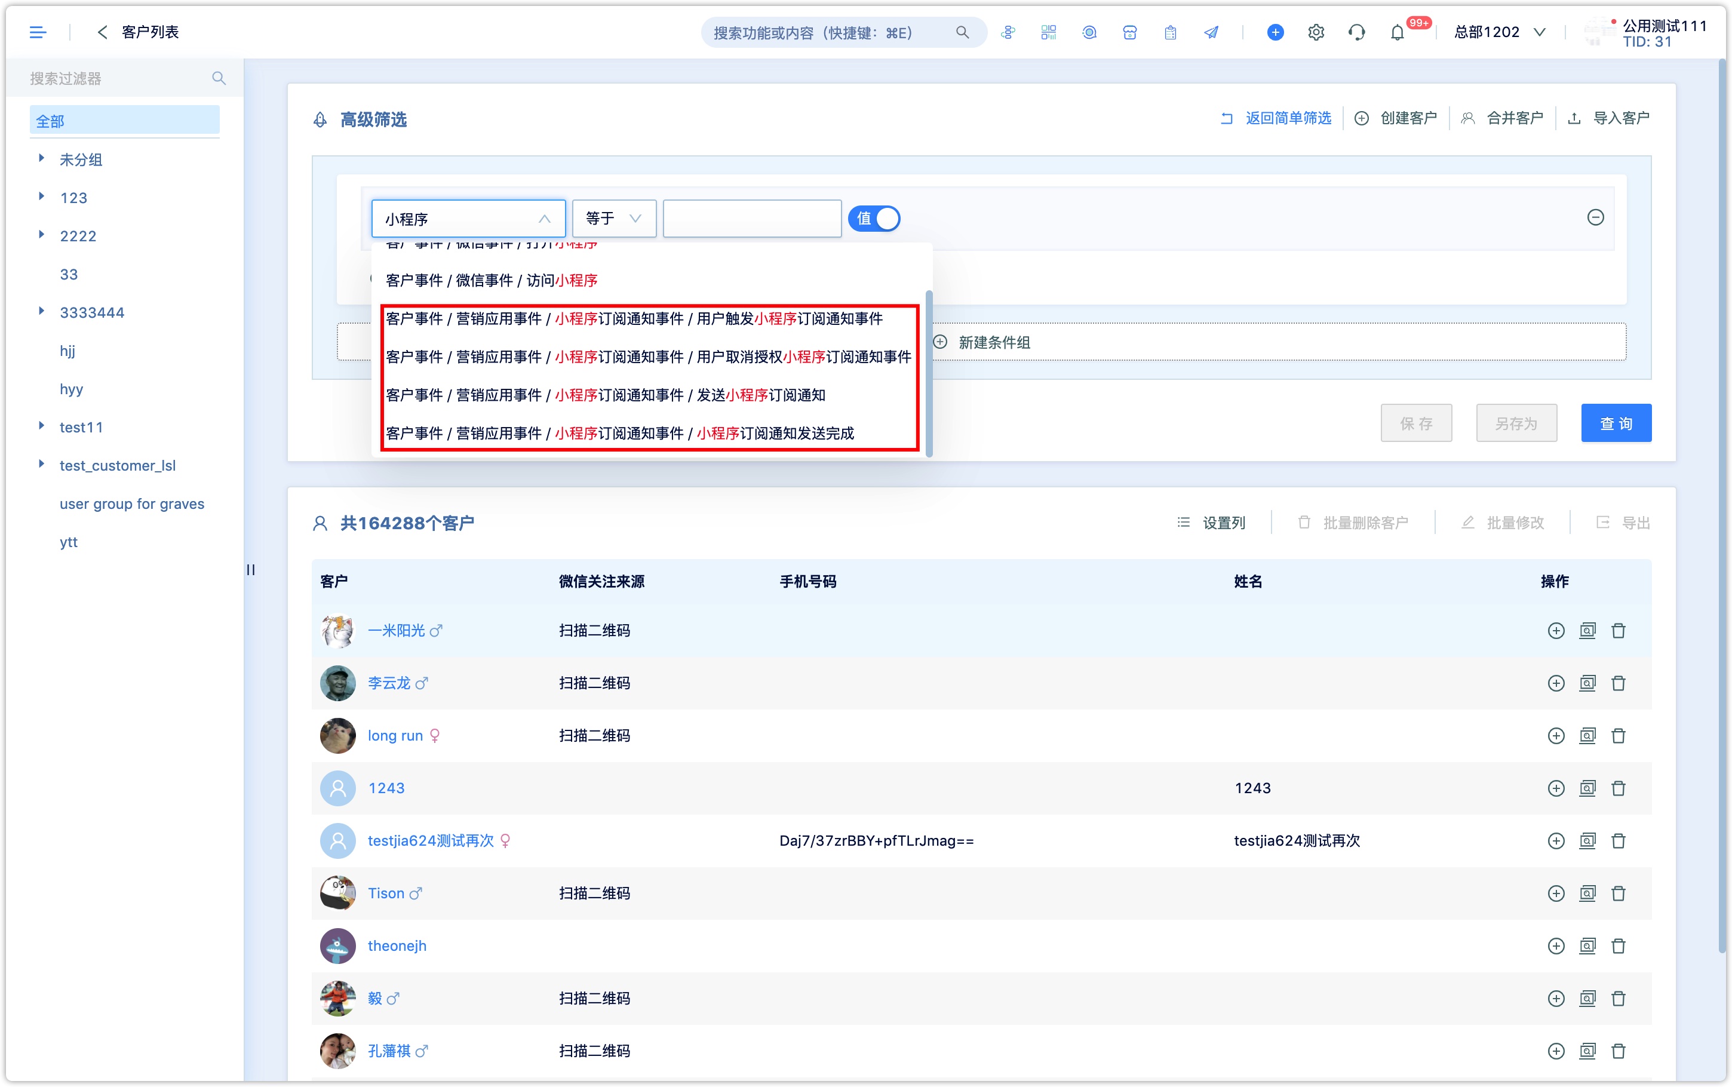Remove the condition row with minus circle icon
Viewport: 1732px width, 1087px height.
(x=1595, y=217)
